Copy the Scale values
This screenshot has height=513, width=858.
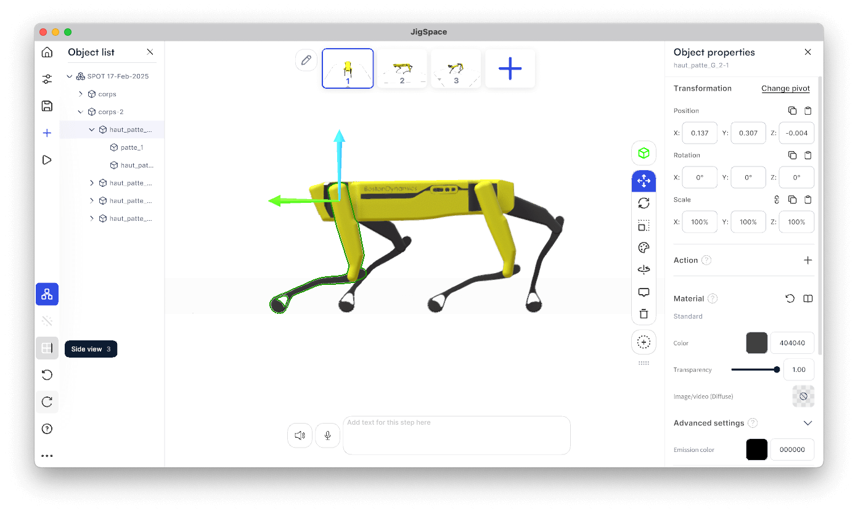(792, 200)
